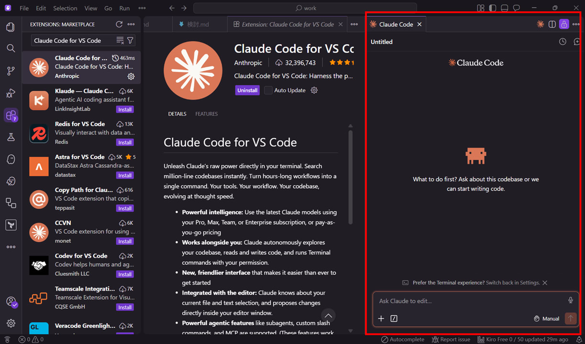Image resolution: width=585 pixels, height=344 pixels.
Task: Select the Extensions view icon with badge 7
Action: coord(11,115)
